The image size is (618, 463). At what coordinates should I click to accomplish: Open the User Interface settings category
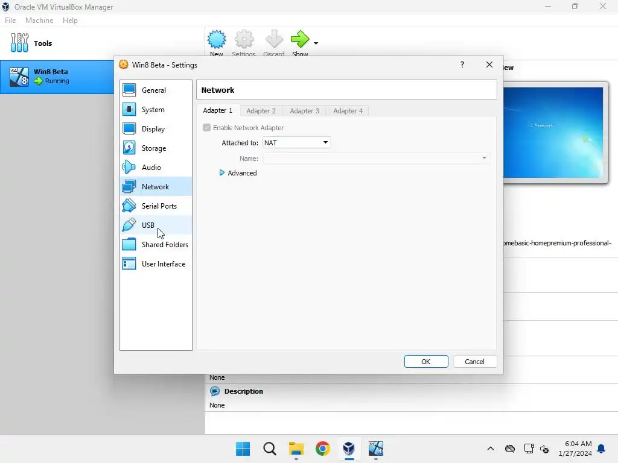pyautogui.click(x=156, y=264)
